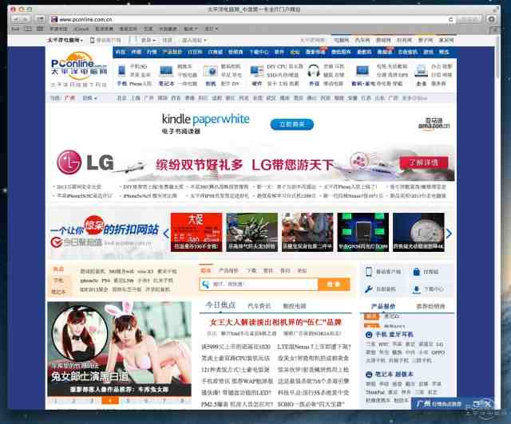Expand the 新闻 bookmarks folder dropdown
This screenshot has height=424, width=511.
click(x=190, y=29)
